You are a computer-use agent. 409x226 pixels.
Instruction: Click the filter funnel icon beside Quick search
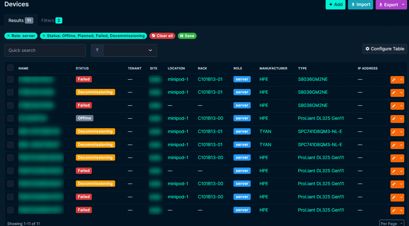click(x=97, y=50)
